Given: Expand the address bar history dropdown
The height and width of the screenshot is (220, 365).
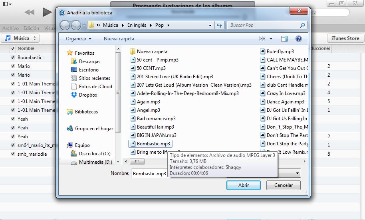Looking at the screenshot, I should pos(210,25).
